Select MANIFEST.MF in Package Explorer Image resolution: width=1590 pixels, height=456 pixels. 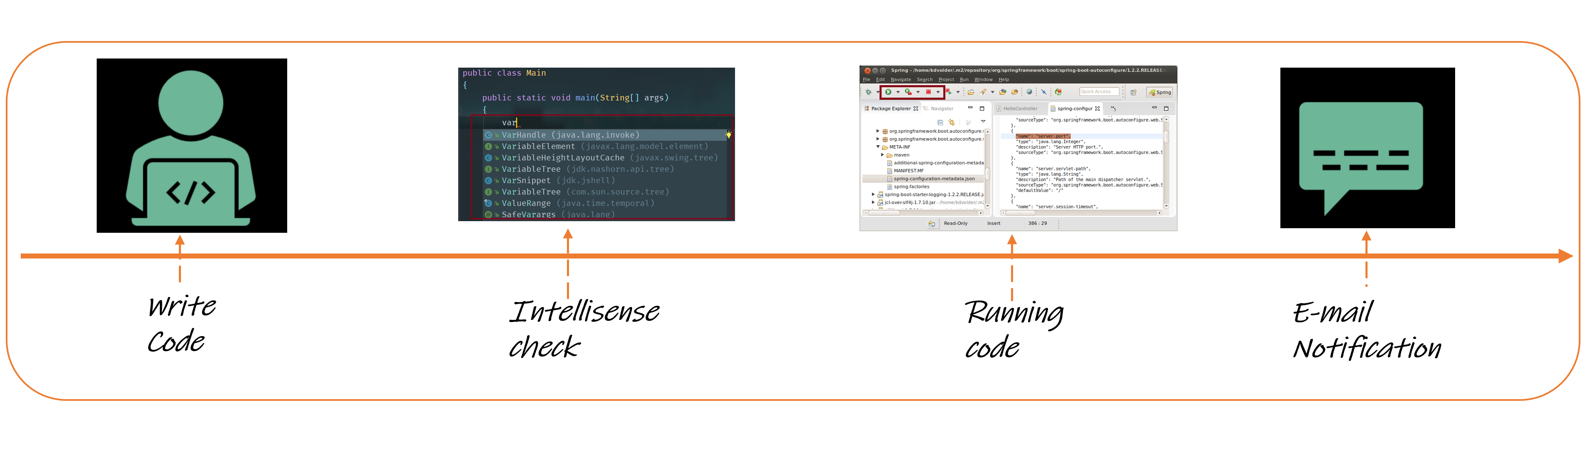pyautogui.click(x=909, y=171)
